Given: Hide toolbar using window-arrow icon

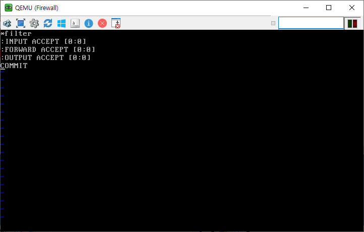Looking at the screenshot, I should click(116, 23).
